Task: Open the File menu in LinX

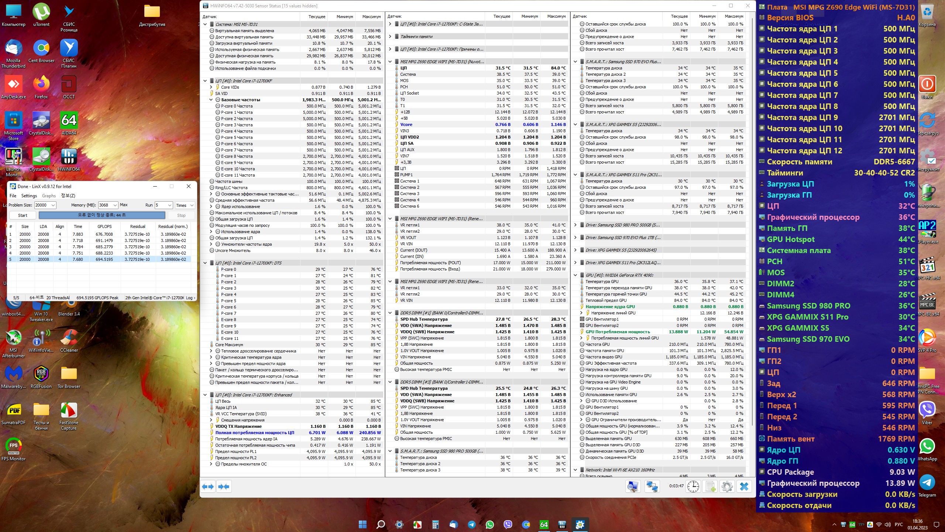Action: point(13,196)
